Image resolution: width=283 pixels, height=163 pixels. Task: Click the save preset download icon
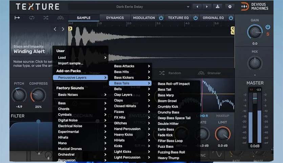click(x=217, y=7)
